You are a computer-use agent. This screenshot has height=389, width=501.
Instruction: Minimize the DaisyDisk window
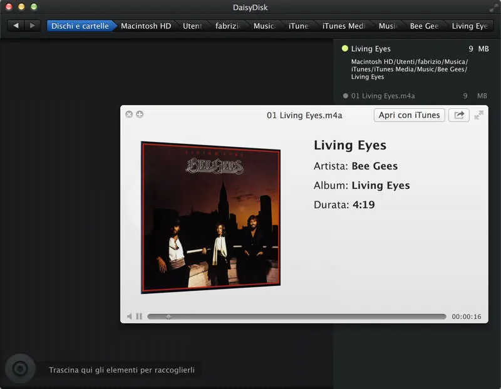pos(21,7)
